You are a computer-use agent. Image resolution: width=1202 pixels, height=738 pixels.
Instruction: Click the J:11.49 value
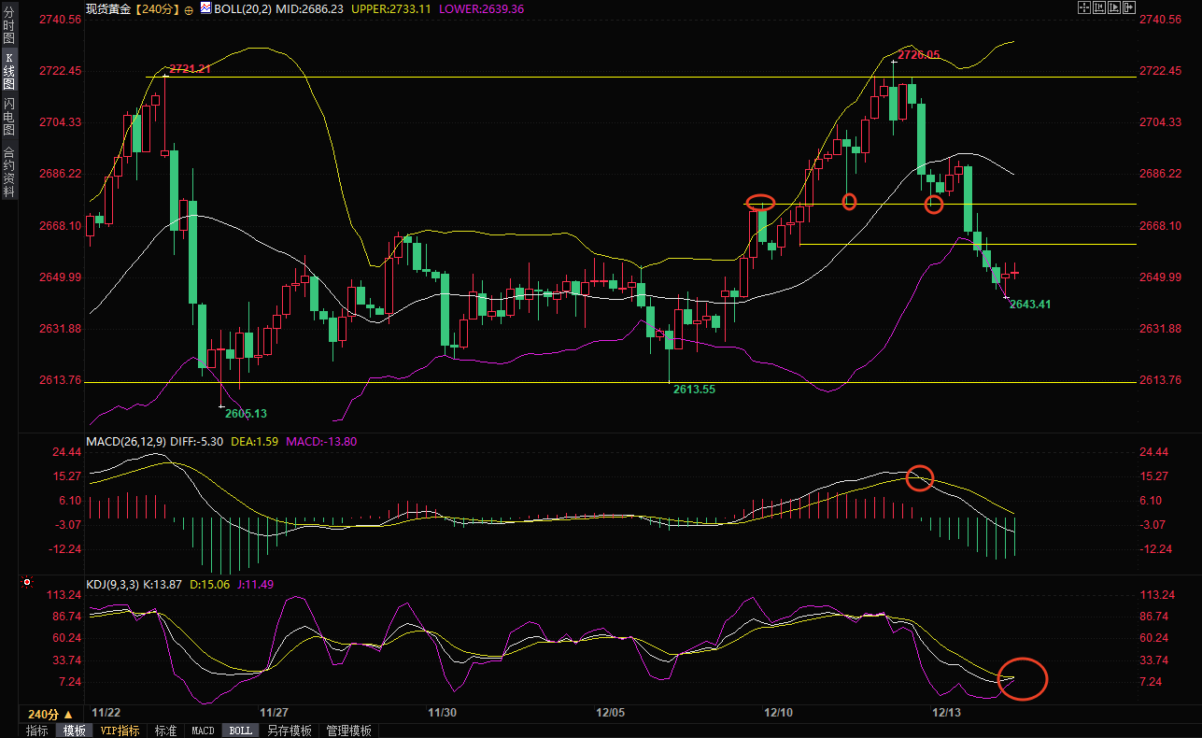coord(255,585)
